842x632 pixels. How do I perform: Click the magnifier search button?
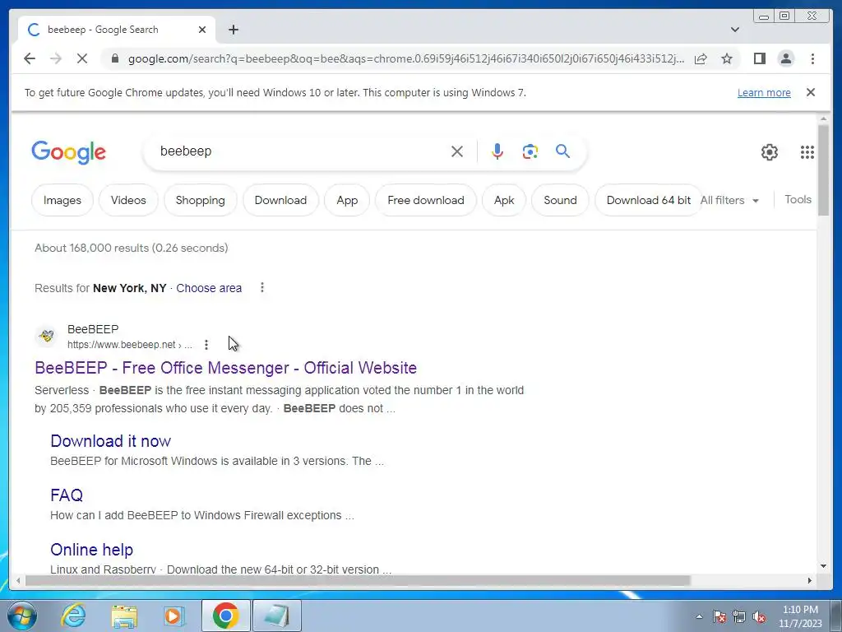pos(562,151)
